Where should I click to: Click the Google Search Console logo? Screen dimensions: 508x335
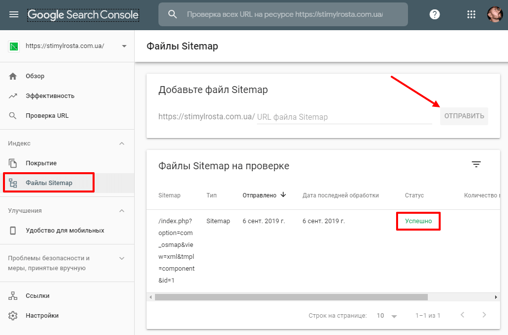(x=83, y=15)
